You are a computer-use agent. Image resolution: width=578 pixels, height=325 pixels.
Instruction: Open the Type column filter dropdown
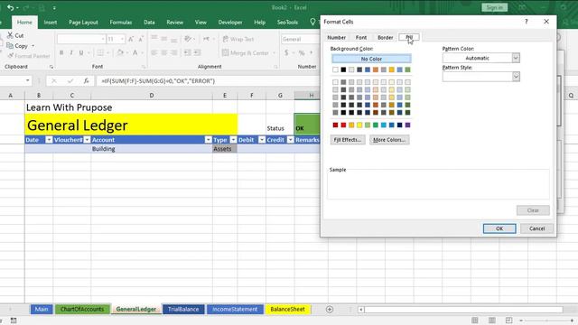[233, 140]
